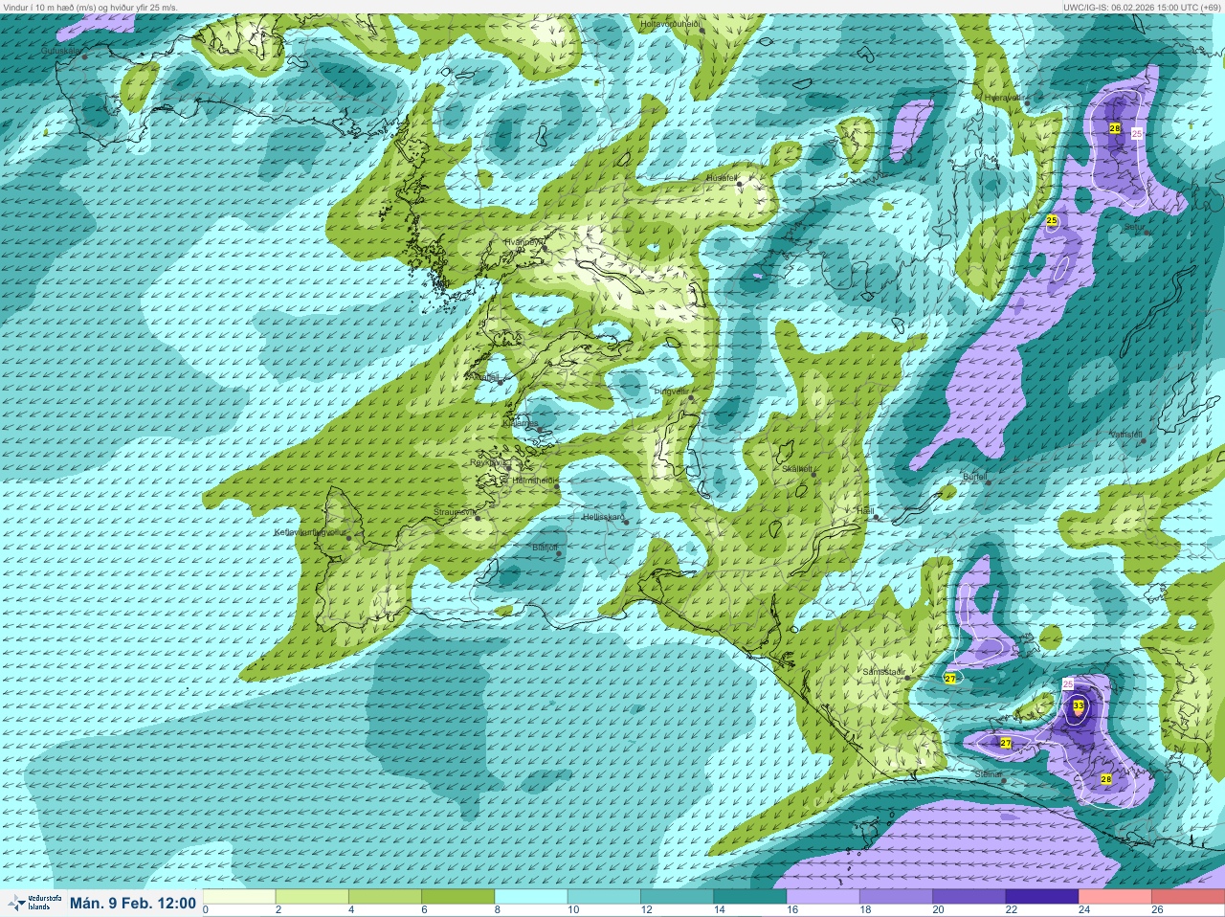This screenshot has height=917, width=1225.
Task: Select the pink 24–26 m/s legend swatch
Action: [x=1114, y=896]
